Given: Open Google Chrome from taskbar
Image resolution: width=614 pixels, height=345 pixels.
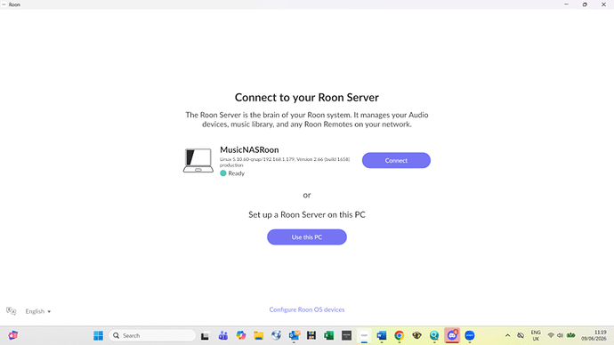Looking at the screenshot, I should [399, 335].
